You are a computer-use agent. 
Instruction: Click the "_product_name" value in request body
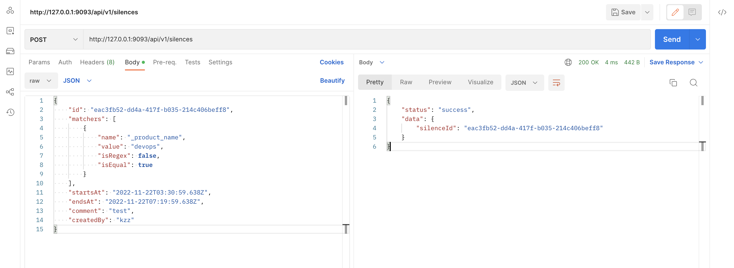point(154,138)
